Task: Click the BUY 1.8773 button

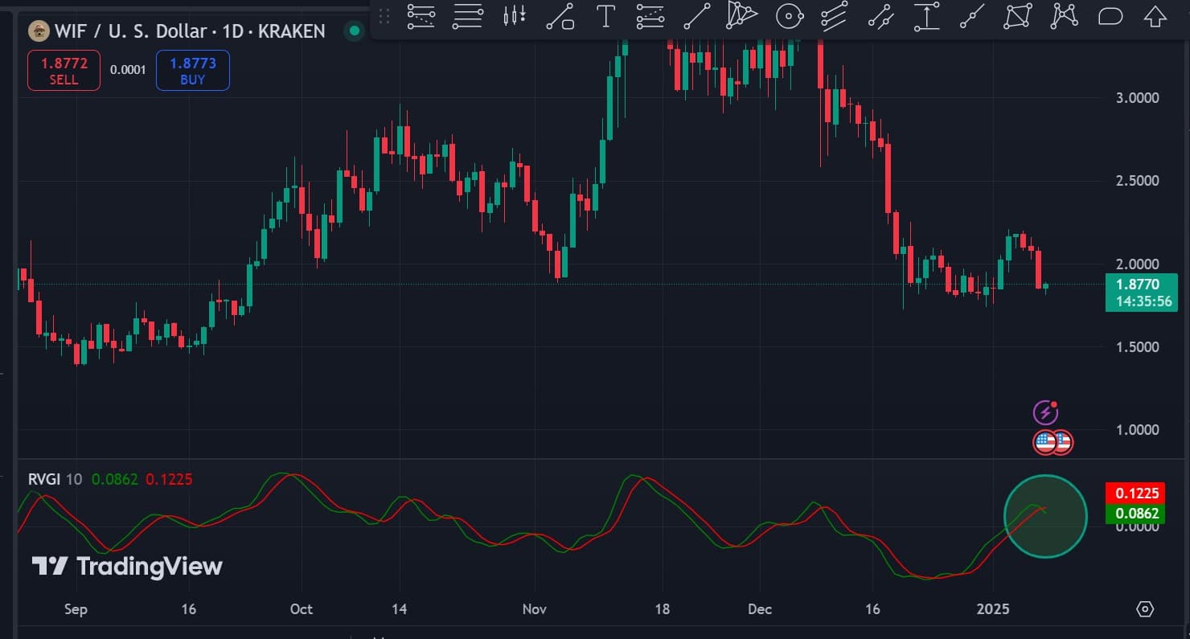Action: pyautogui.click(x=193, y=70)
